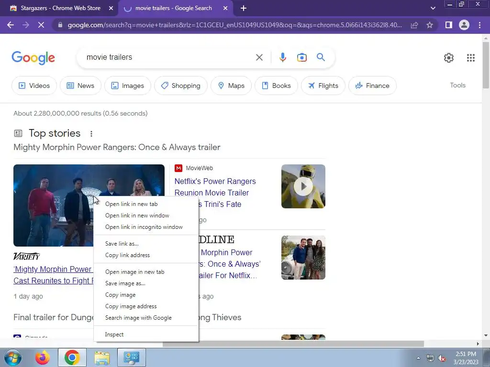Image resolution: width=490 pixels, height=367 pixels.
Task: Click Chrome icon in the taskbar
Action: tap(72, 357)
